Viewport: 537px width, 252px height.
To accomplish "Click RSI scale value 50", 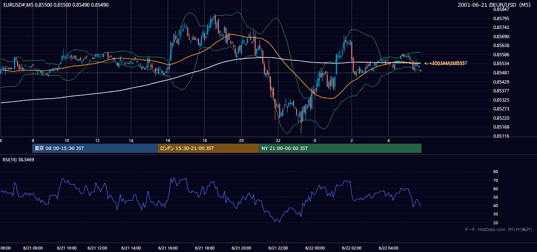I will [495, 197].
